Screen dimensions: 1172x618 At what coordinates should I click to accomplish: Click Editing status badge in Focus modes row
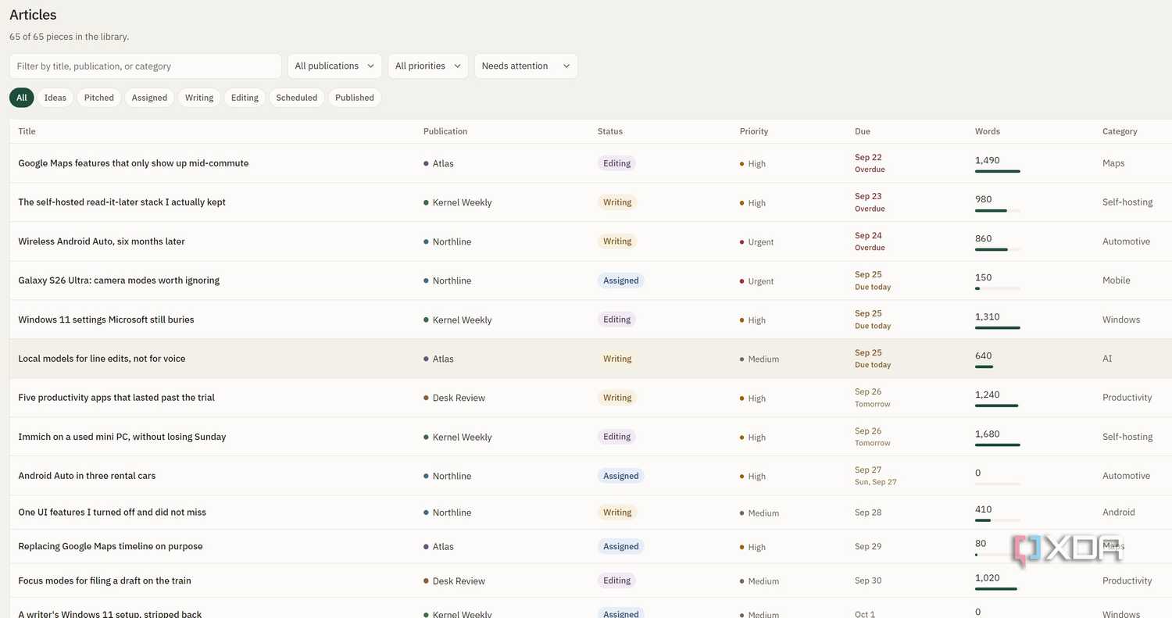[616, 580]
